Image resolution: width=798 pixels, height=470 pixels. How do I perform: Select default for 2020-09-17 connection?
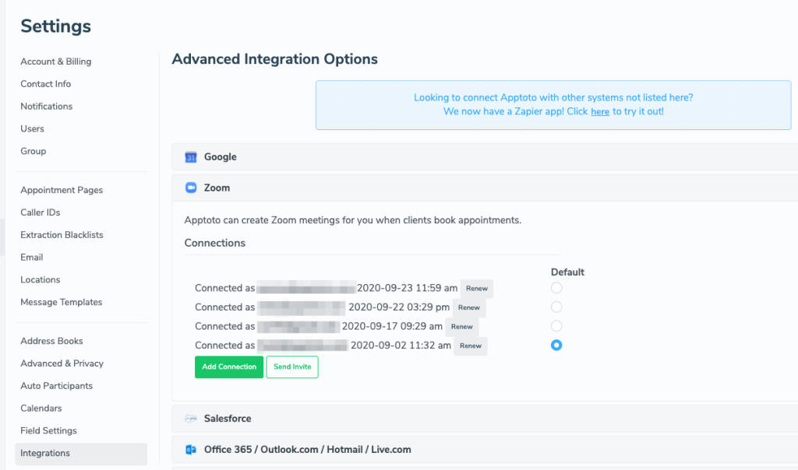tap(556, 326)
